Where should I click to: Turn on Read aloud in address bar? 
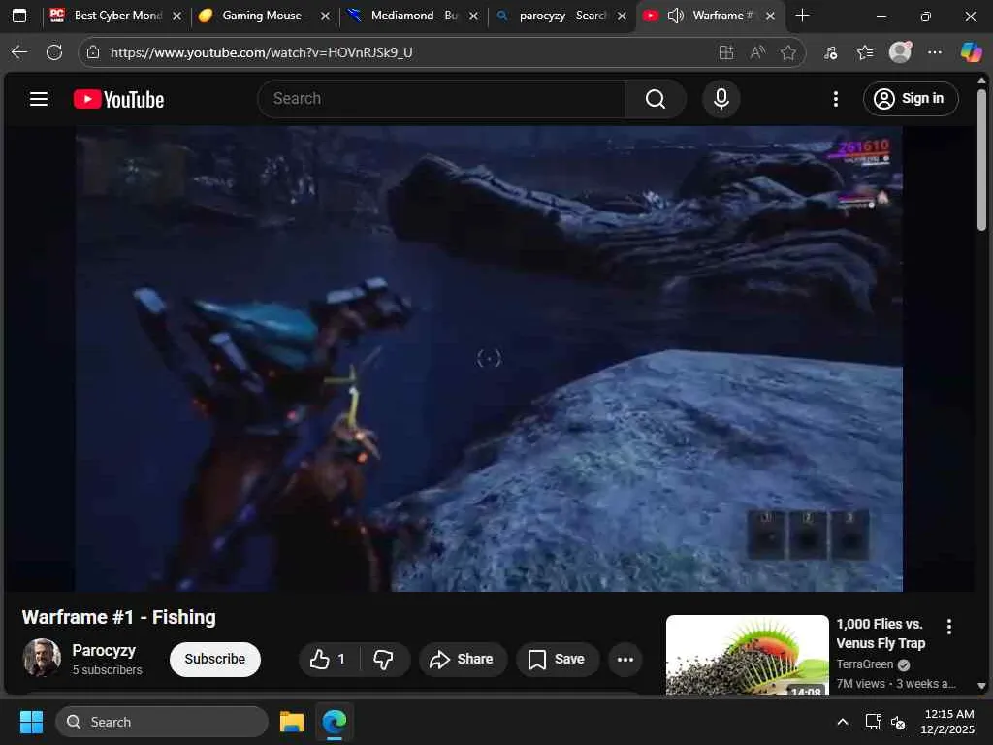(x=757, y=52)
